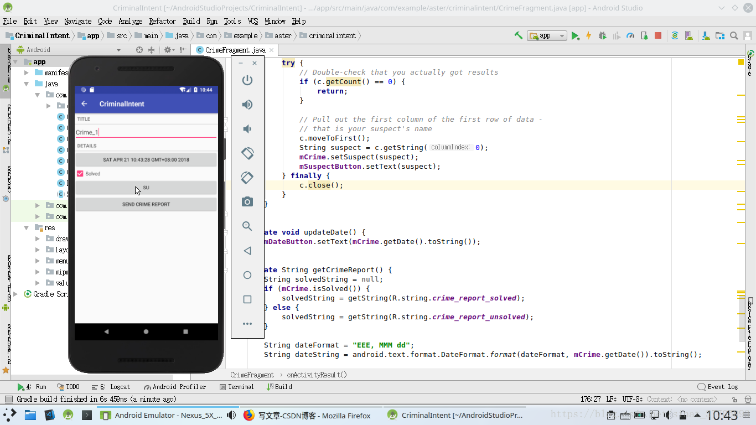Open the Build menu

point(191,21)
